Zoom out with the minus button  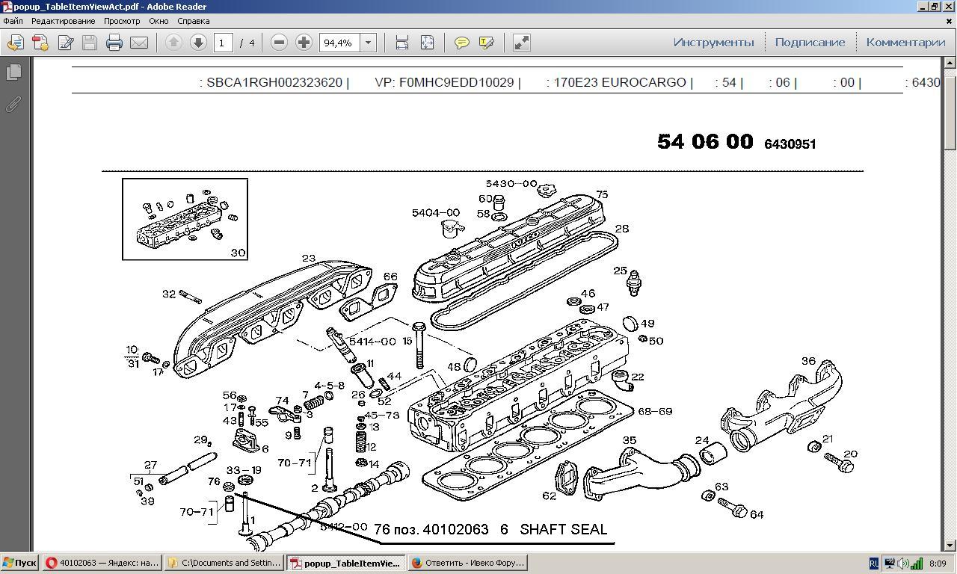coord(279,43)
